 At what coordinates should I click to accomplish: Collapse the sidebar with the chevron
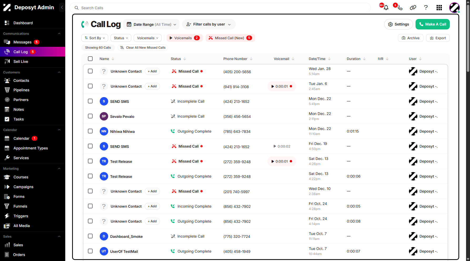click(x=62, y=7)
